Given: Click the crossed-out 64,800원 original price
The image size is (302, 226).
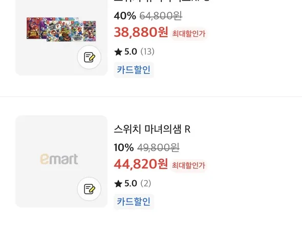Looking at the screenshot, I should point(161,16).
